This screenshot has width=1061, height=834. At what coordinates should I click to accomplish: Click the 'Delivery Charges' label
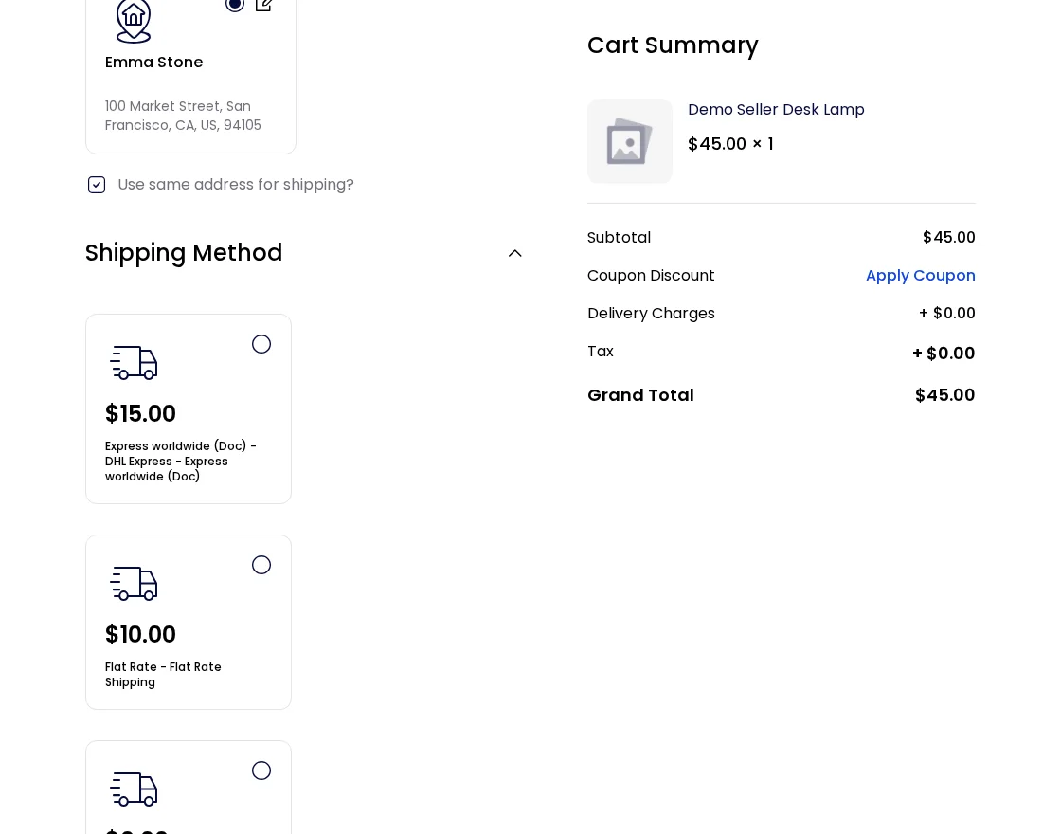coord(651,314)
